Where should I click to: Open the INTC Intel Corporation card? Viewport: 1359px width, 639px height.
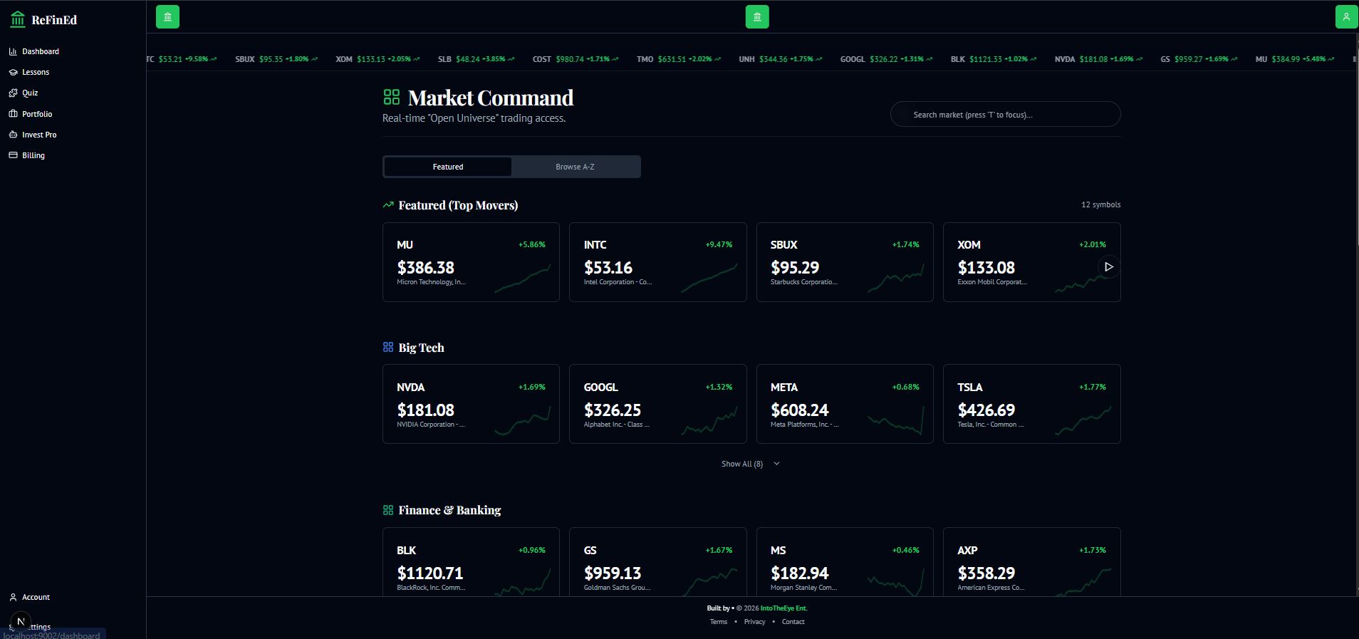[x=657, y=262]
